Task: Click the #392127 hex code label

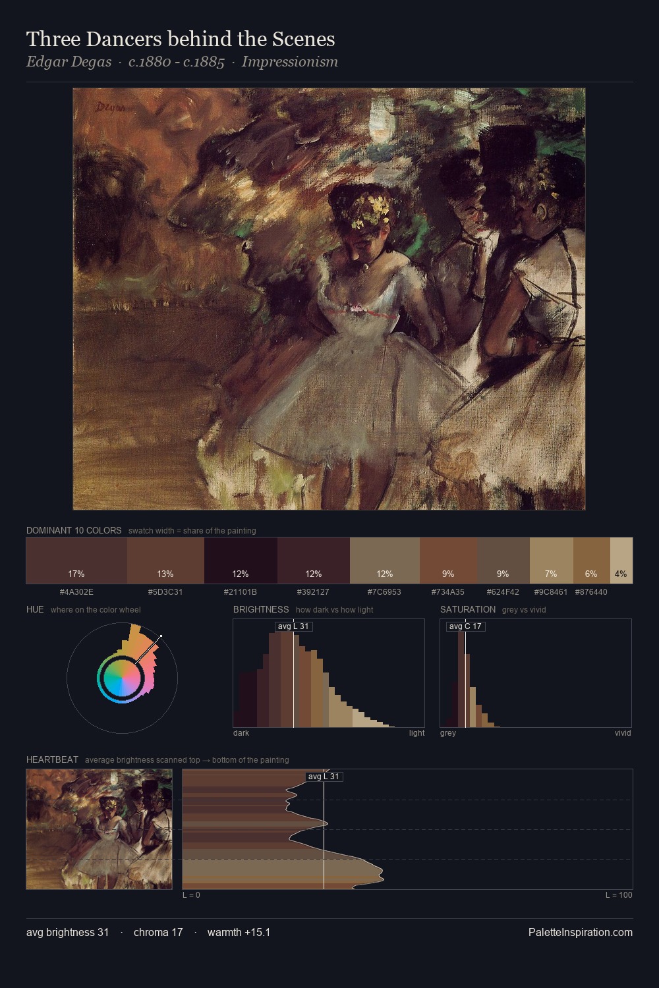Action: click(x=314, y=592)
